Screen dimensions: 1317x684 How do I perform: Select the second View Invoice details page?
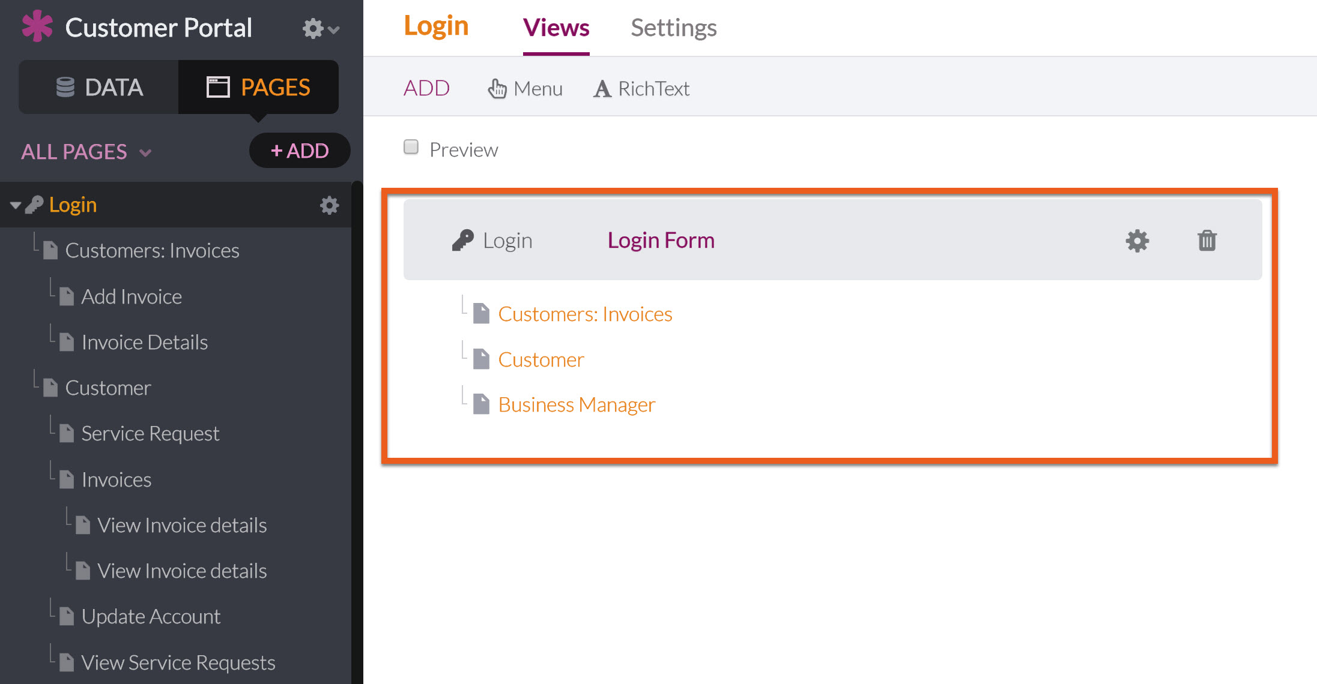coord(182,571)
